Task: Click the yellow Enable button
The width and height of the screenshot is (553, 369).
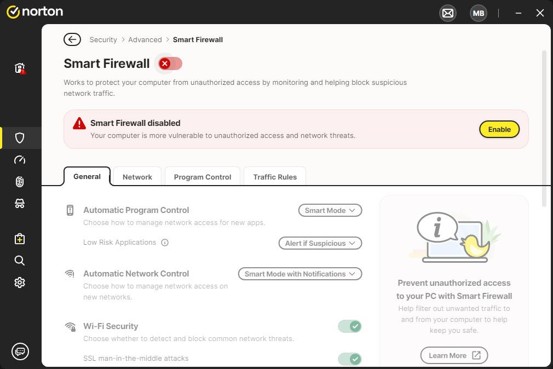Action: coord(499,130)
